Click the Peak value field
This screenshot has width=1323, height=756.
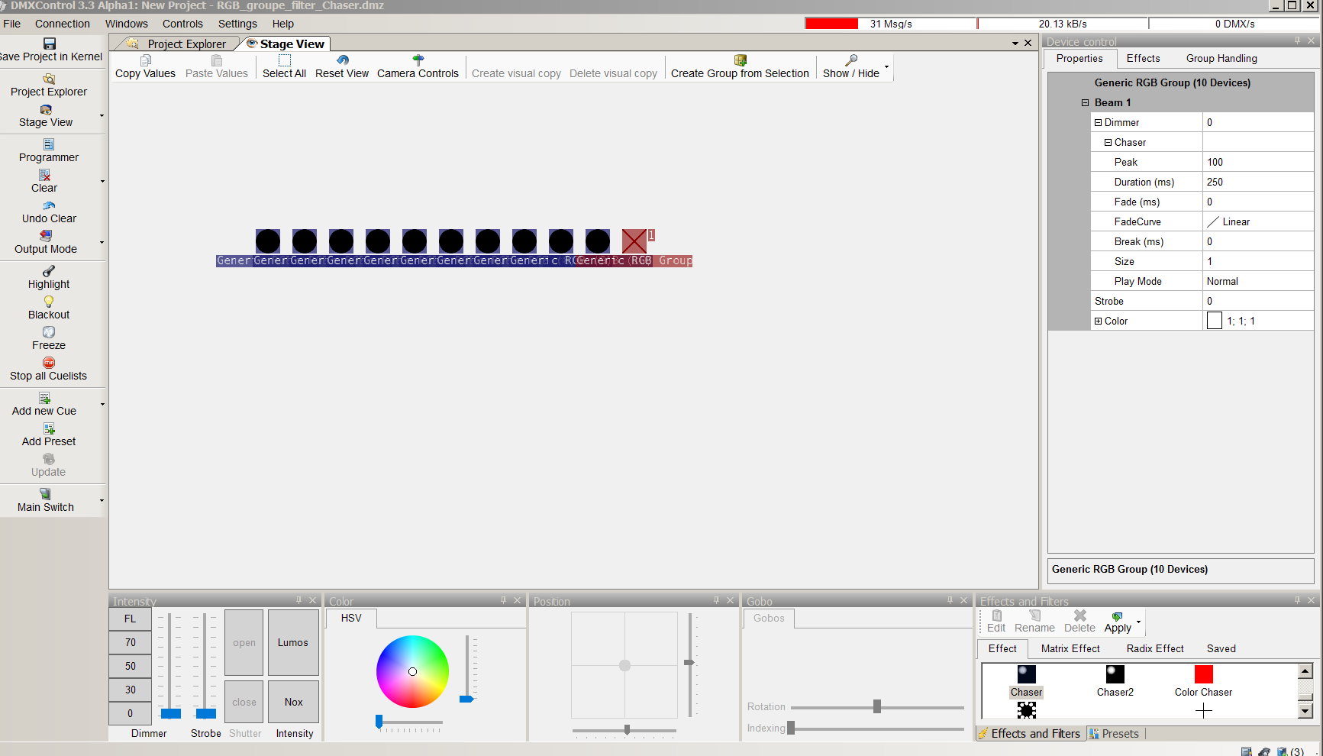pos(1257,162)
